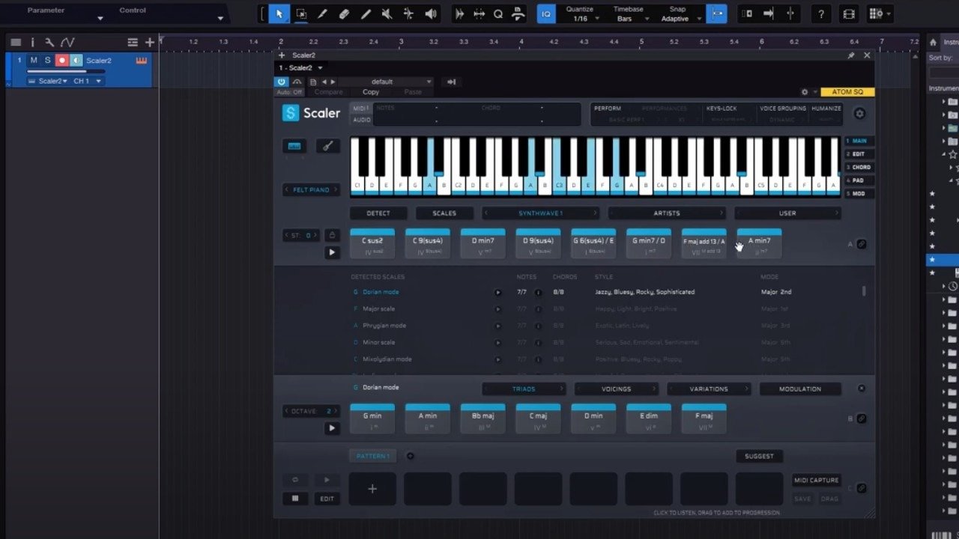Click the question mark help icon
The image size is (959, 539).
coord(821,13)
